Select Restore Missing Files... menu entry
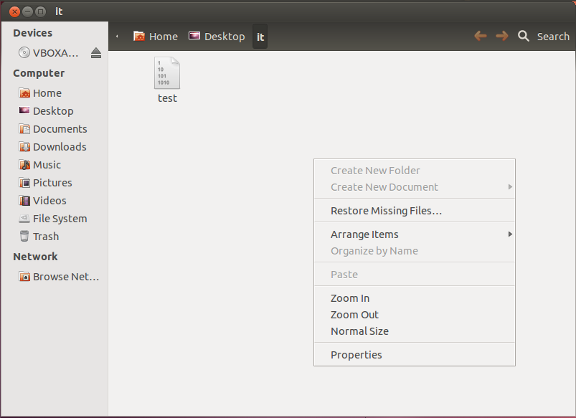This screenshot has width=576, height=418. coord(415,211)
